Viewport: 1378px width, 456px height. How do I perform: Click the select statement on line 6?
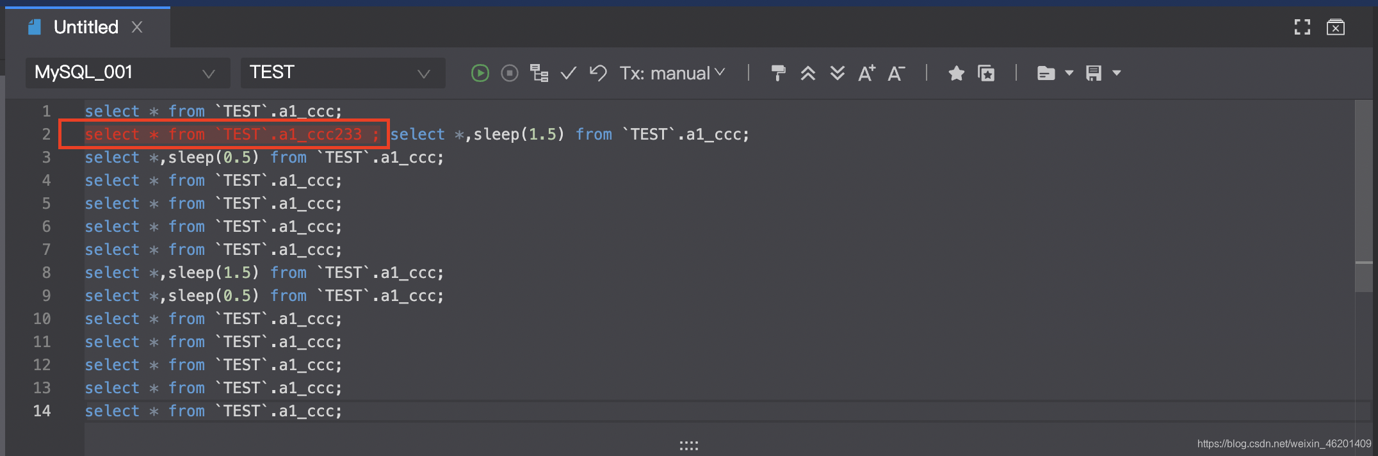point(213,227)
